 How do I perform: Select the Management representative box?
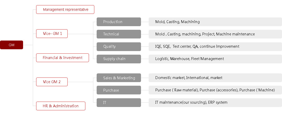65,9
